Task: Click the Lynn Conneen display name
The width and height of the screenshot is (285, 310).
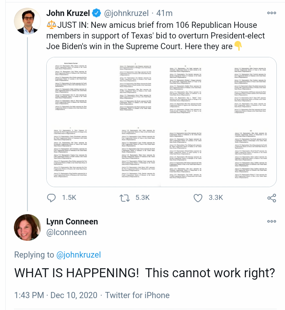Action: pyautogui.click(x=72, y=222)
